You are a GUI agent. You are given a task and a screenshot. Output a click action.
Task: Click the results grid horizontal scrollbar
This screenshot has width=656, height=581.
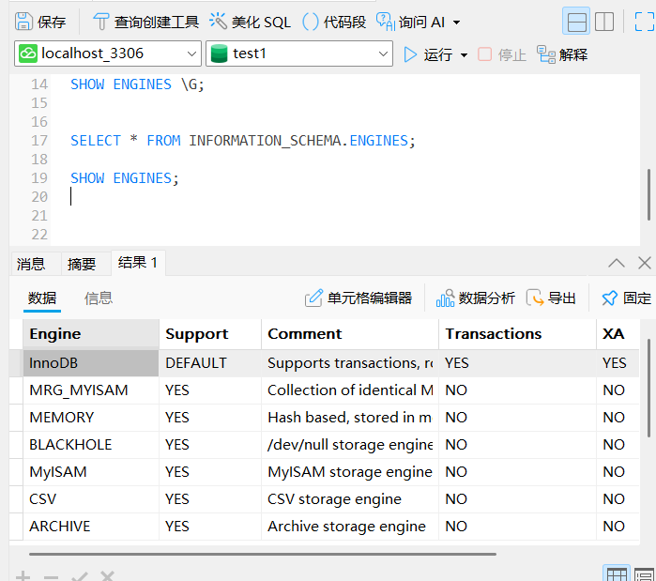[x=263, y=554]
